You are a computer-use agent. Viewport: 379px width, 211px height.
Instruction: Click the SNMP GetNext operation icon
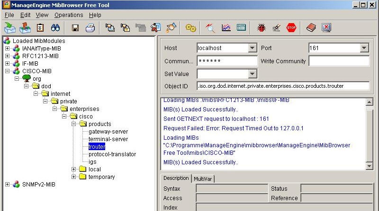tap(125, 28)
